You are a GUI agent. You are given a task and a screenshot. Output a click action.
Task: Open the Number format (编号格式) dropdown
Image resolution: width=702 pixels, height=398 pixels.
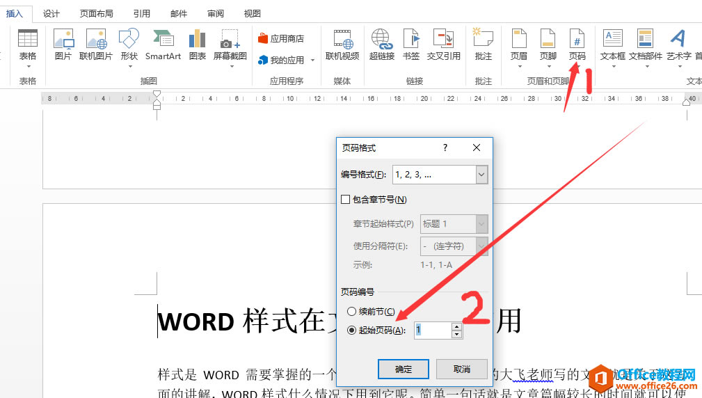pyautogui.click(x=481, y=175)
